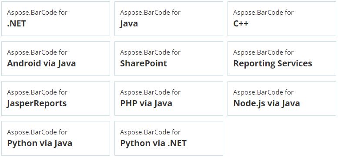Click the "Android via Java" heading

click(x=41, y=63)
